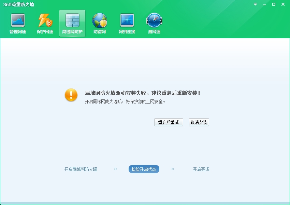This screenshot has width=290, height=205.
Task: Click the chevron arrows before 开启完成
Action: click(173, 169)
